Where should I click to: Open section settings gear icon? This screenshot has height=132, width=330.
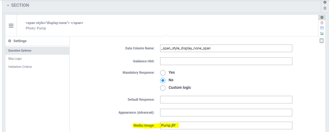tap(325, 2)
